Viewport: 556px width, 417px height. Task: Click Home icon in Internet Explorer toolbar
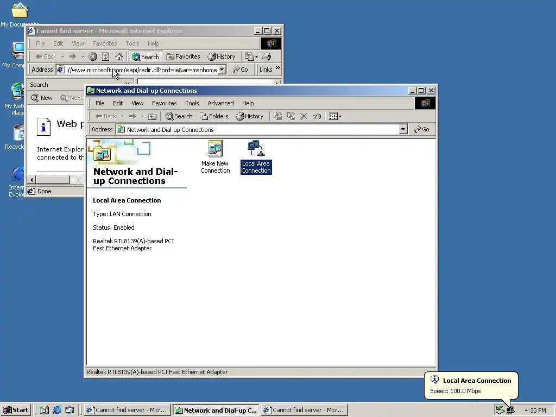click(119, 56)
